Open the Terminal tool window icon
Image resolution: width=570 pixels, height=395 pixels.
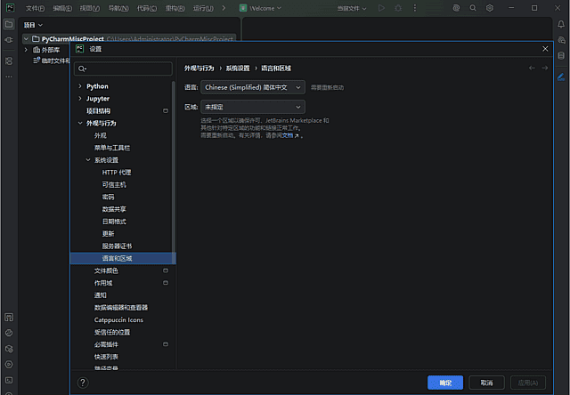[9, 380]
